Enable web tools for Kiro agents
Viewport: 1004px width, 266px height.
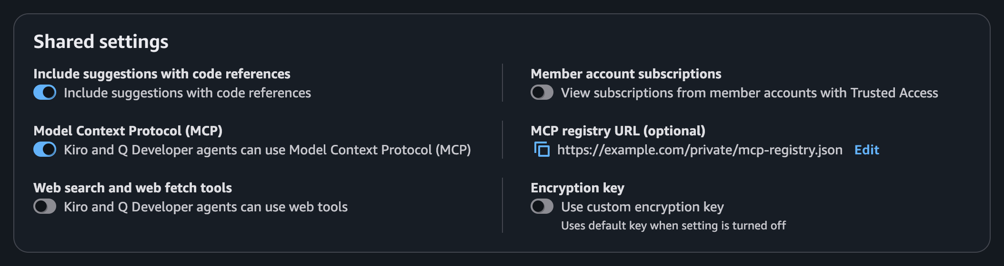click(x=45, y=207)
